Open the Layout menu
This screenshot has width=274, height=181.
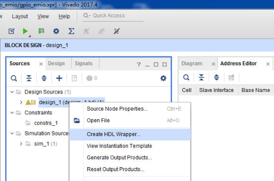tap(20, 16)
